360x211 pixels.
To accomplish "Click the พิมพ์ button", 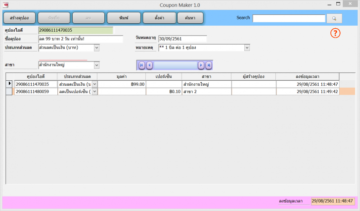I will [x=124, y=18].
